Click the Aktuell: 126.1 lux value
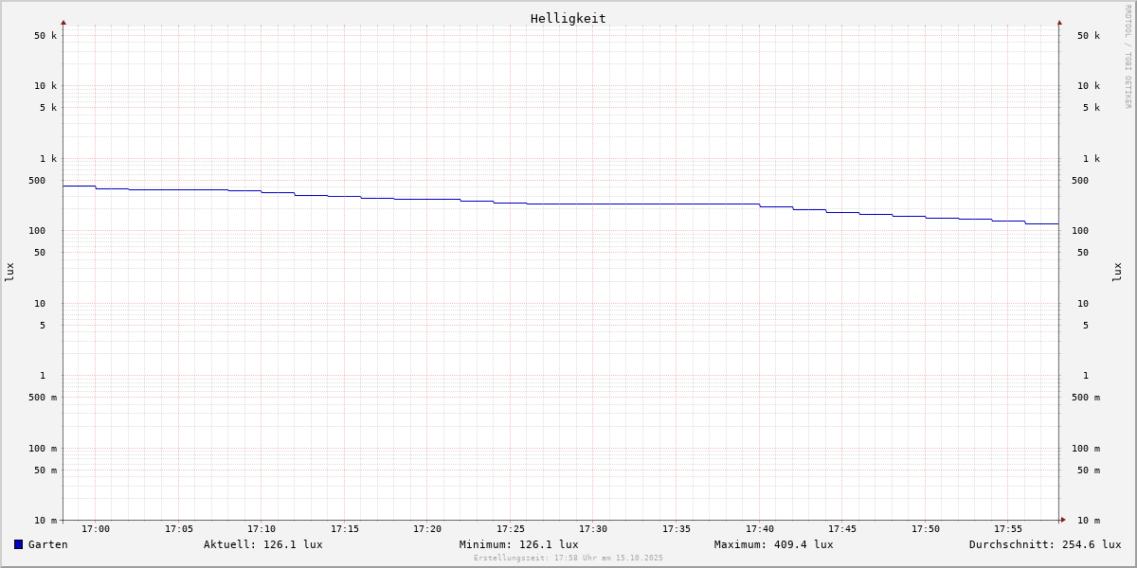 coord(262,544)
